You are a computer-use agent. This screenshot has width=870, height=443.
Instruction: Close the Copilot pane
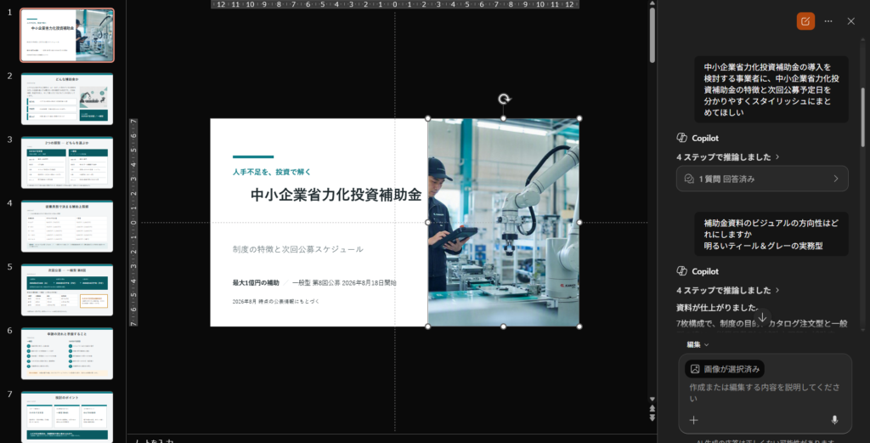(851, 21)
